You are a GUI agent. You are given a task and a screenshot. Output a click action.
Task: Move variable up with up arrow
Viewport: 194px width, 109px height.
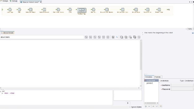[153, 106]
